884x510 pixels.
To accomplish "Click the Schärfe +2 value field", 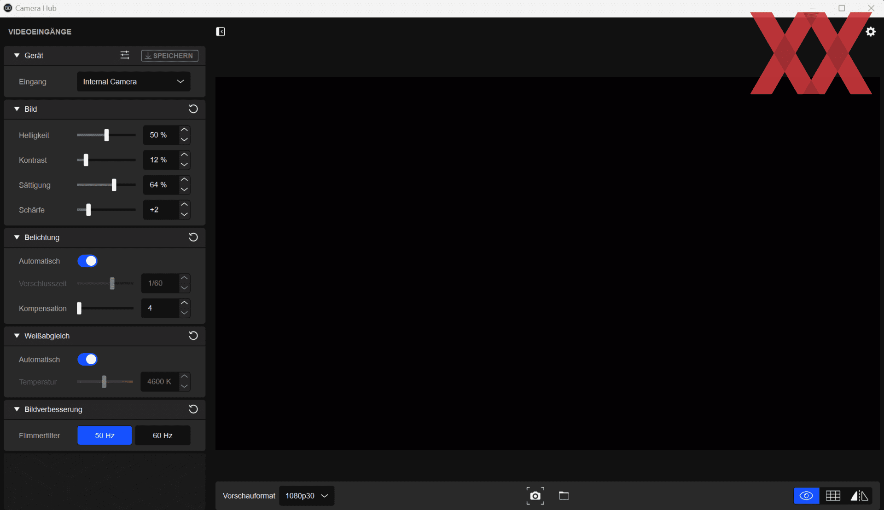I will pos(161,209).
